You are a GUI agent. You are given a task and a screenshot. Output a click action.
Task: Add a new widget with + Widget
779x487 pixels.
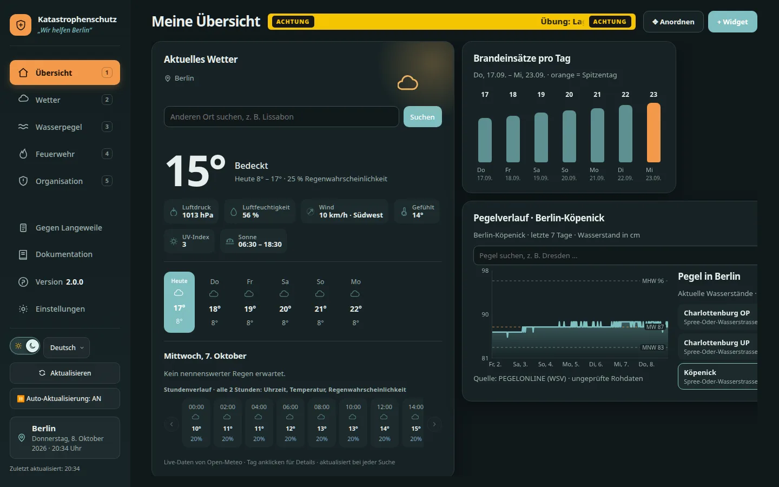[732, 22]
